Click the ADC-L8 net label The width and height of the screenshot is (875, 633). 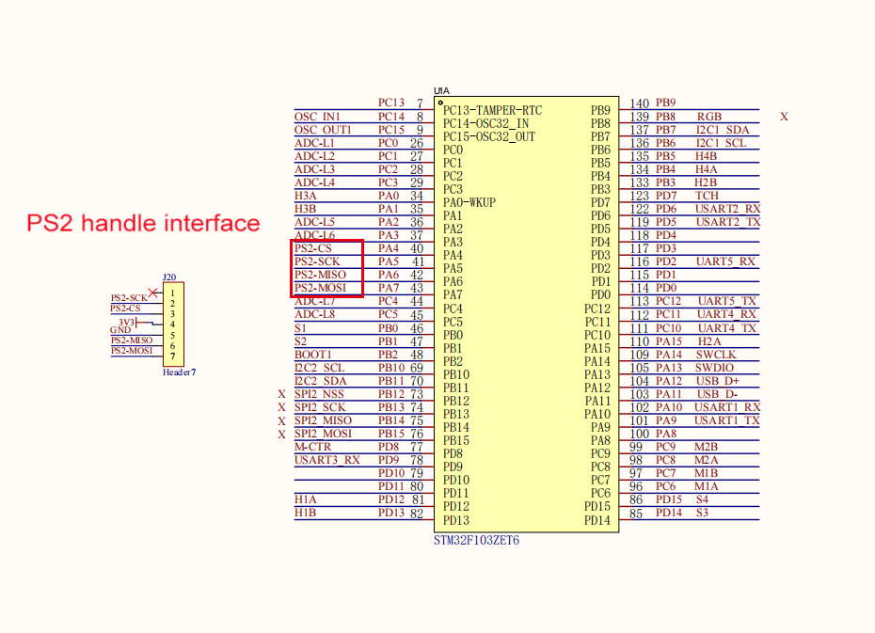(315, 314)
